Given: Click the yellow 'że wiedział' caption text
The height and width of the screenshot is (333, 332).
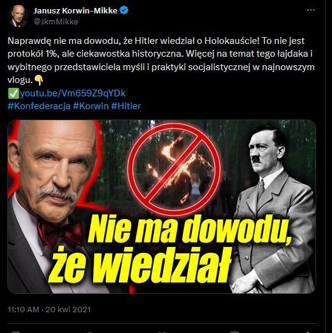Looking at the screenshot, I should pyautogui.click(x=141, y=265).
